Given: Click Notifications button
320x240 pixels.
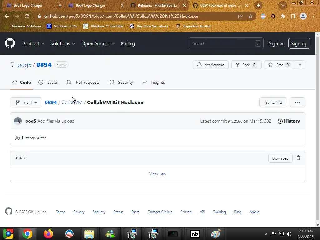Looking at the screenshot, I should (211, 65).
